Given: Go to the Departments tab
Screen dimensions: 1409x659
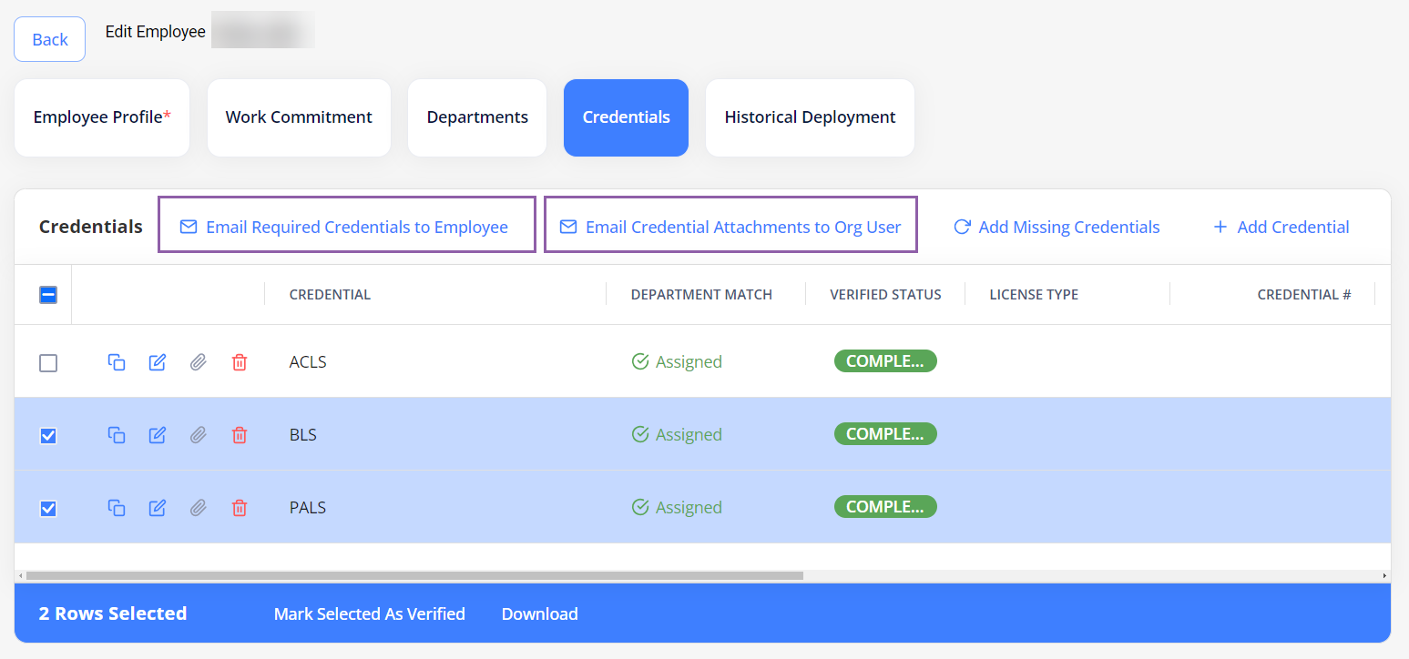Looking at the screenshot, I should click(477, 117).
